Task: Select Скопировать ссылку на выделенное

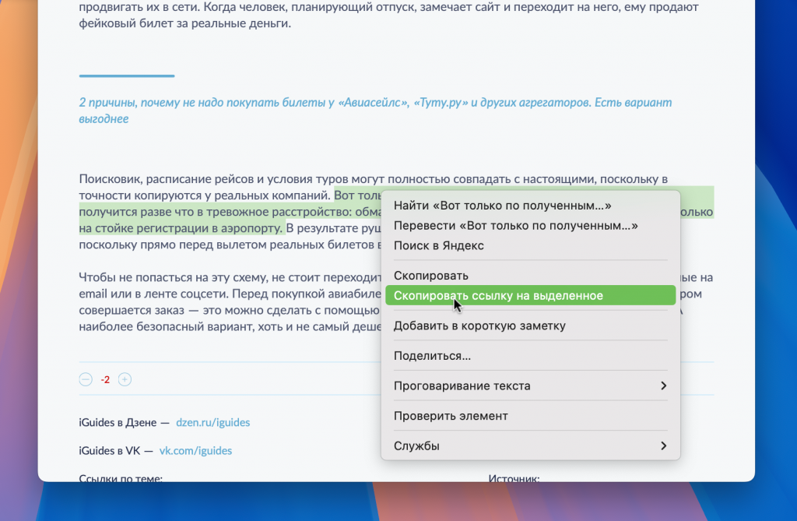Action: (530, 296)
